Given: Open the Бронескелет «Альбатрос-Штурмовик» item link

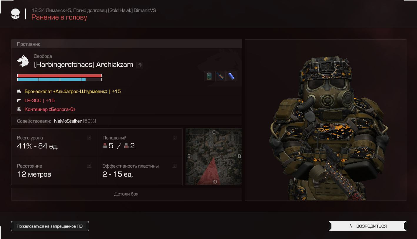Looking at the screenshot, I should tap(66, 91).
